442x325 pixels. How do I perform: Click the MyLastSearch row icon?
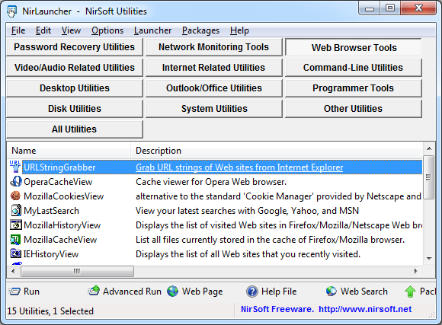[16, 211]
